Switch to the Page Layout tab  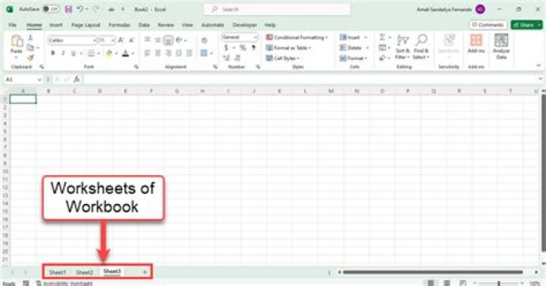[x=86, y=25]
